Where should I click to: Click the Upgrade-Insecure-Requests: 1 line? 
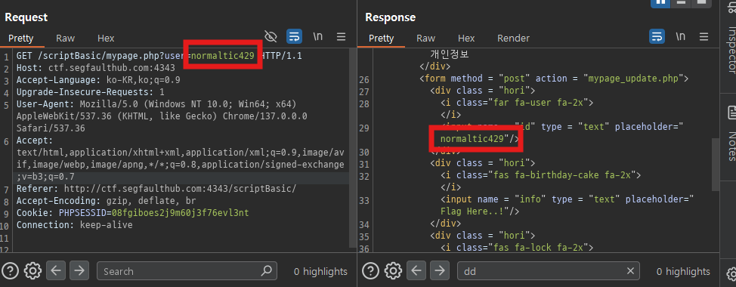click(91, 92)
